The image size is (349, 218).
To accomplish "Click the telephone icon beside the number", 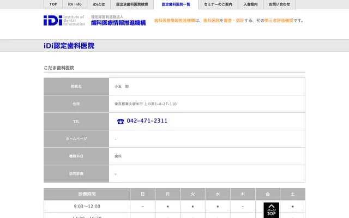I will tap(121, 122).
